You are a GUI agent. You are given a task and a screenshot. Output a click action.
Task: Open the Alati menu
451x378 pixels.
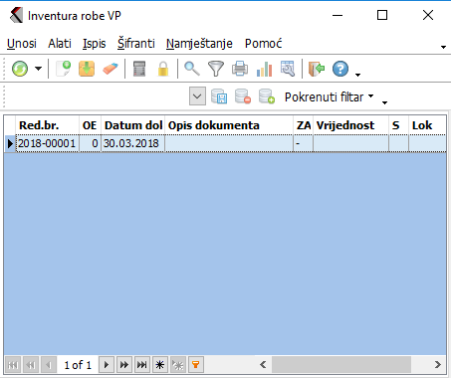60,44
